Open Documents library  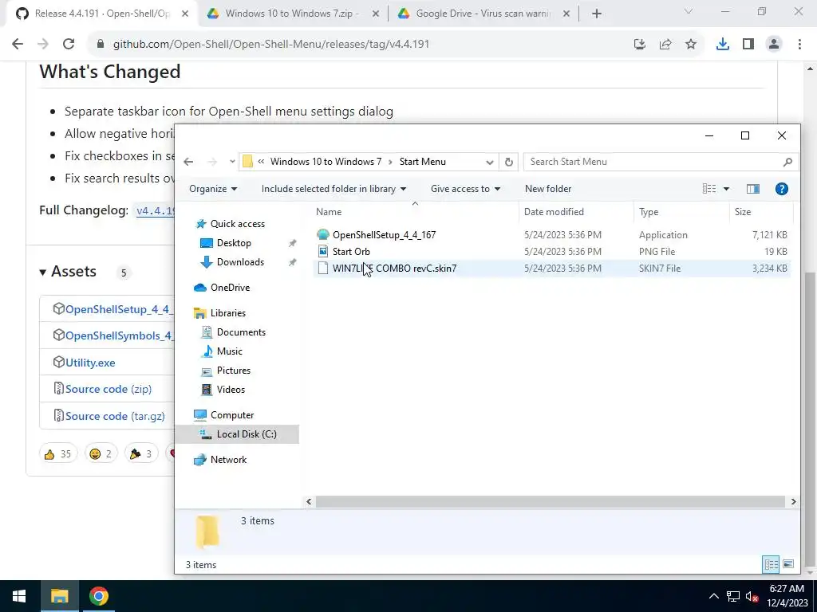pos(241,332)
